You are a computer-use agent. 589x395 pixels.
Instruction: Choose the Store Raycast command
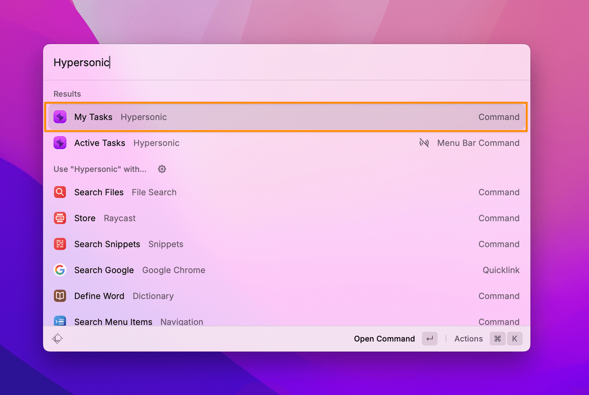[286, 218]
